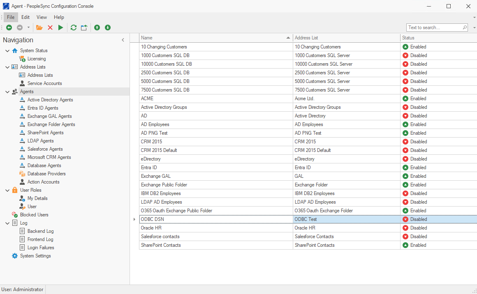Click the 'User: Administrator' status bar entry
477x294 pixels.
(x=23, y=289)
